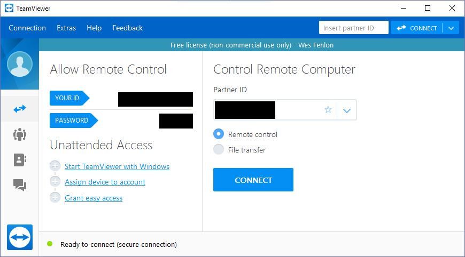This screenshot has height=257, width=465.
Task: Click plus icon beside Grant easy access
Action: point(55,198)
